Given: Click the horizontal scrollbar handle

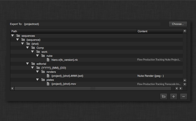Looking at the screenshot, I should 93,88.
